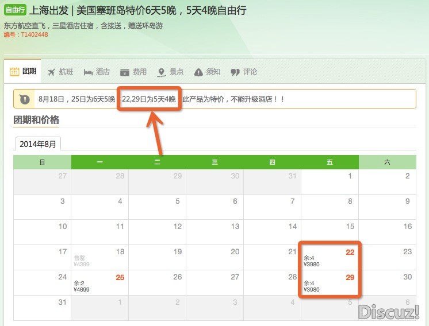
Task: Click the 自由行 green badge
Action: point(15,10)
